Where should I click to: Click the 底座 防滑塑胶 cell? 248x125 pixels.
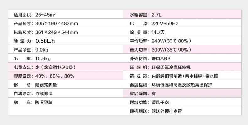(65, 102)
